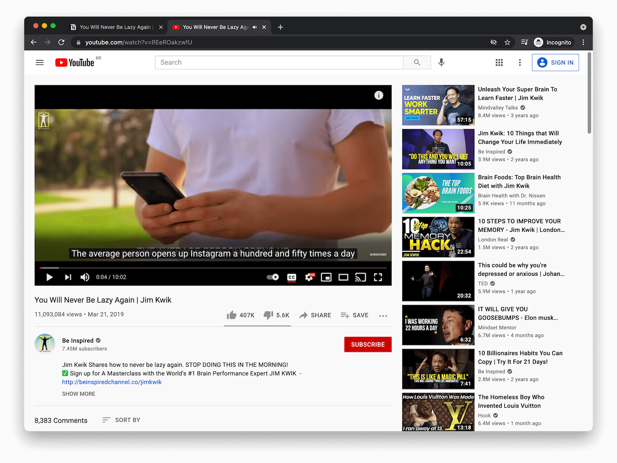Visit Mindvalley Talks channel name

[498, 108]
